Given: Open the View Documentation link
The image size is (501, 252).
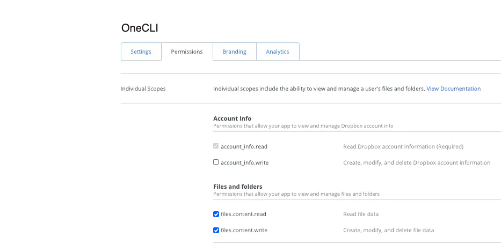Looking at the screenshot, I should 453,88.
